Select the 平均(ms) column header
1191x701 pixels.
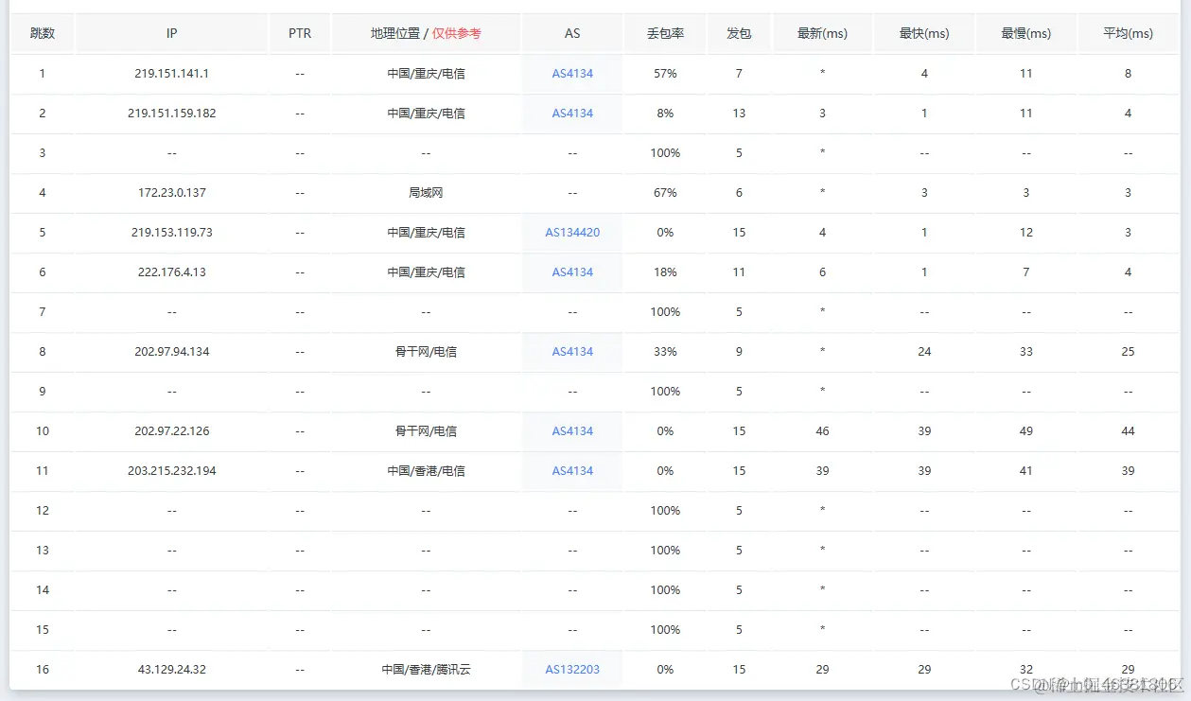[1128, 32]
